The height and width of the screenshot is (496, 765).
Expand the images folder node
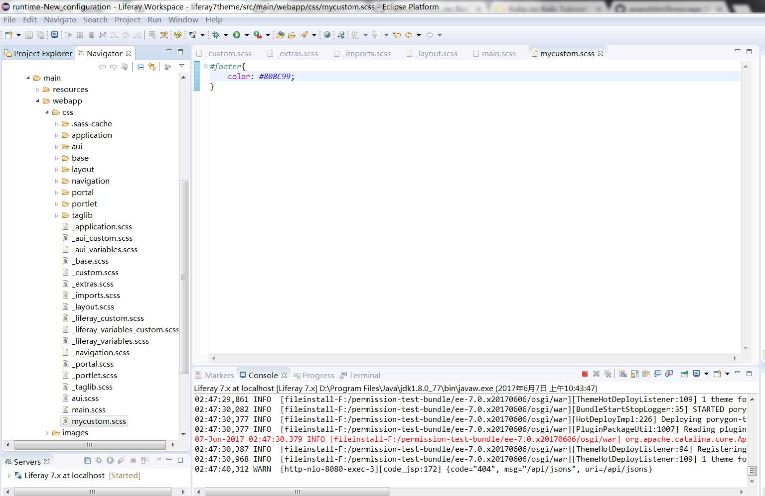pos(47,433)
